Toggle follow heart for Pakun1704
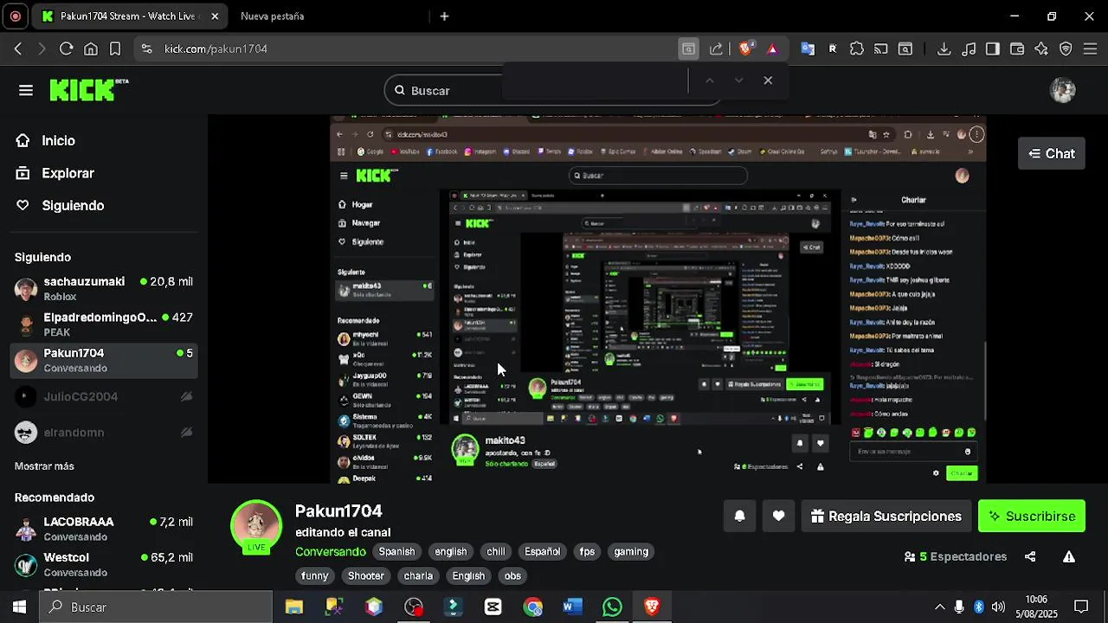This screenshot has width=1108, height=623. coord(778,516)
